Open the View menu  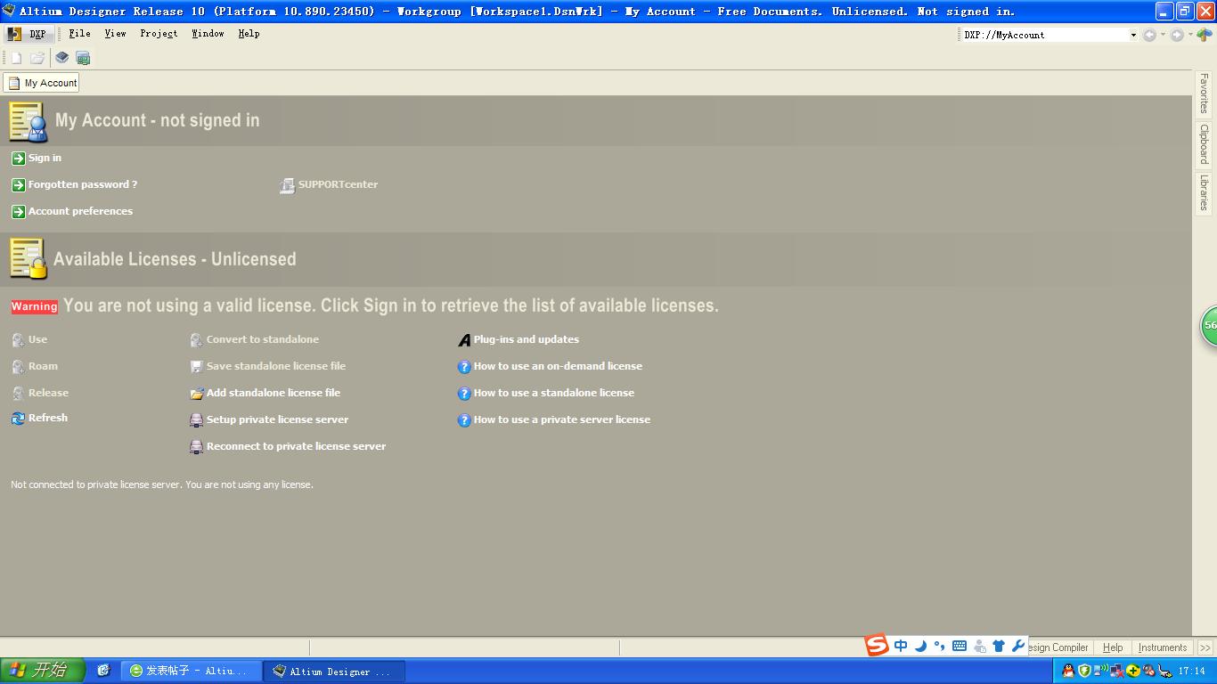click(x=115, y=34)
